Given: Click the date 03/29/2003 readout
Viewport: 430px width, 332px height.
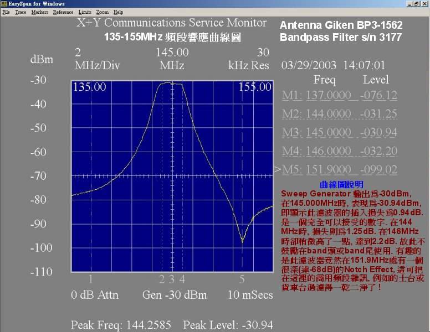Looking at the screenshot, I should [309, 65].
